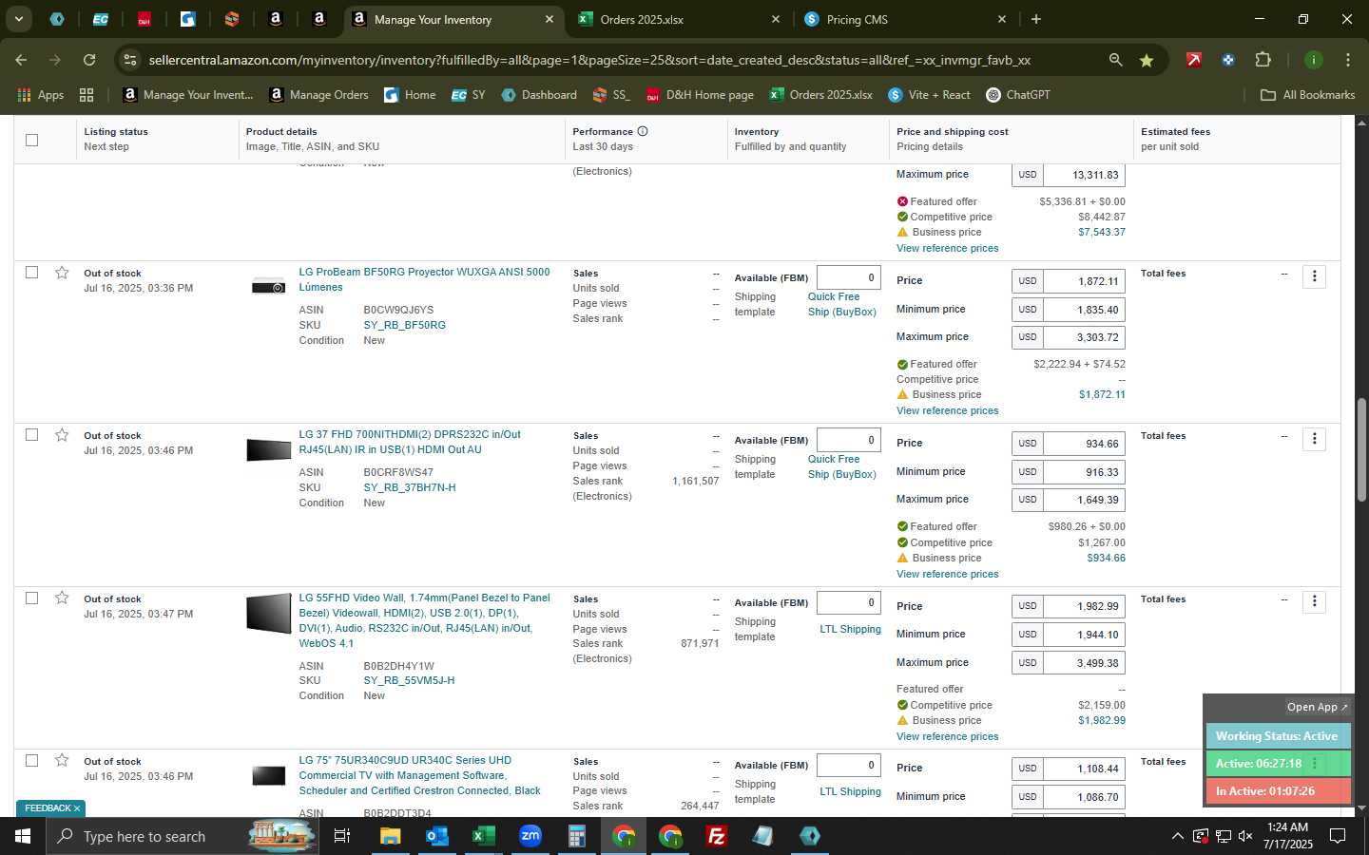Open the All Bookmarks folder

coord(1307,95)
